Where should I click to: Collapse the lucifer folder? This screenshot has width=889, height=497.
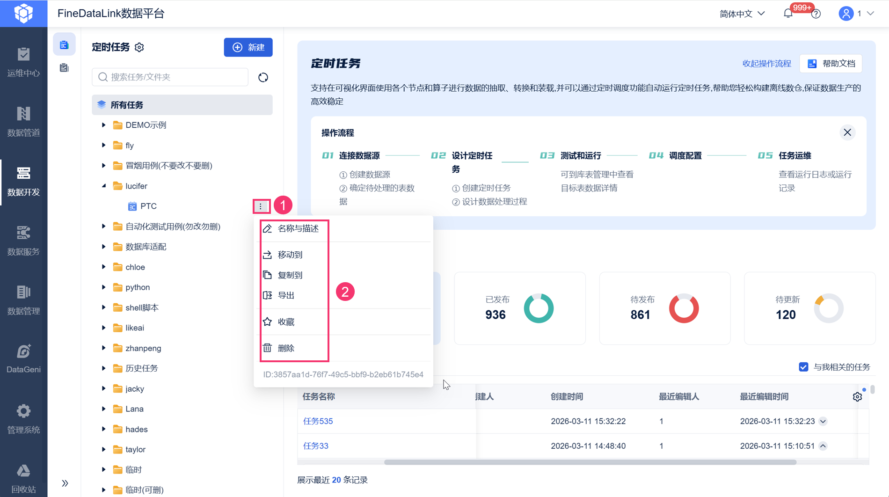[x=103, y=186]
